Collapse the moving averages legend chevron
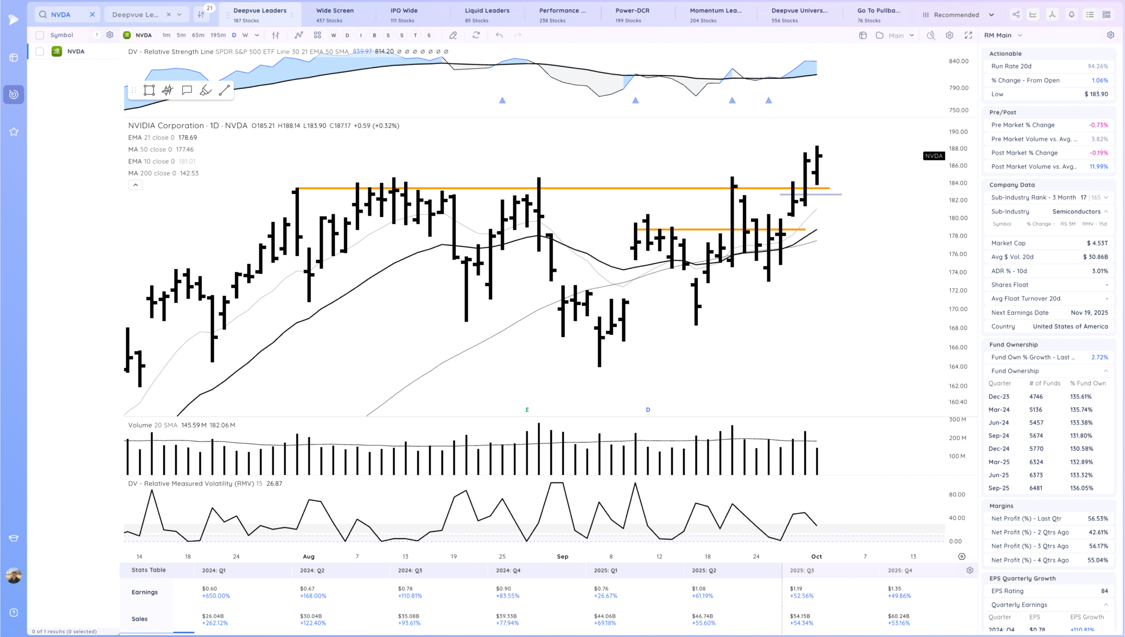This screenshot has height=637, width=1125. (135, 185)
